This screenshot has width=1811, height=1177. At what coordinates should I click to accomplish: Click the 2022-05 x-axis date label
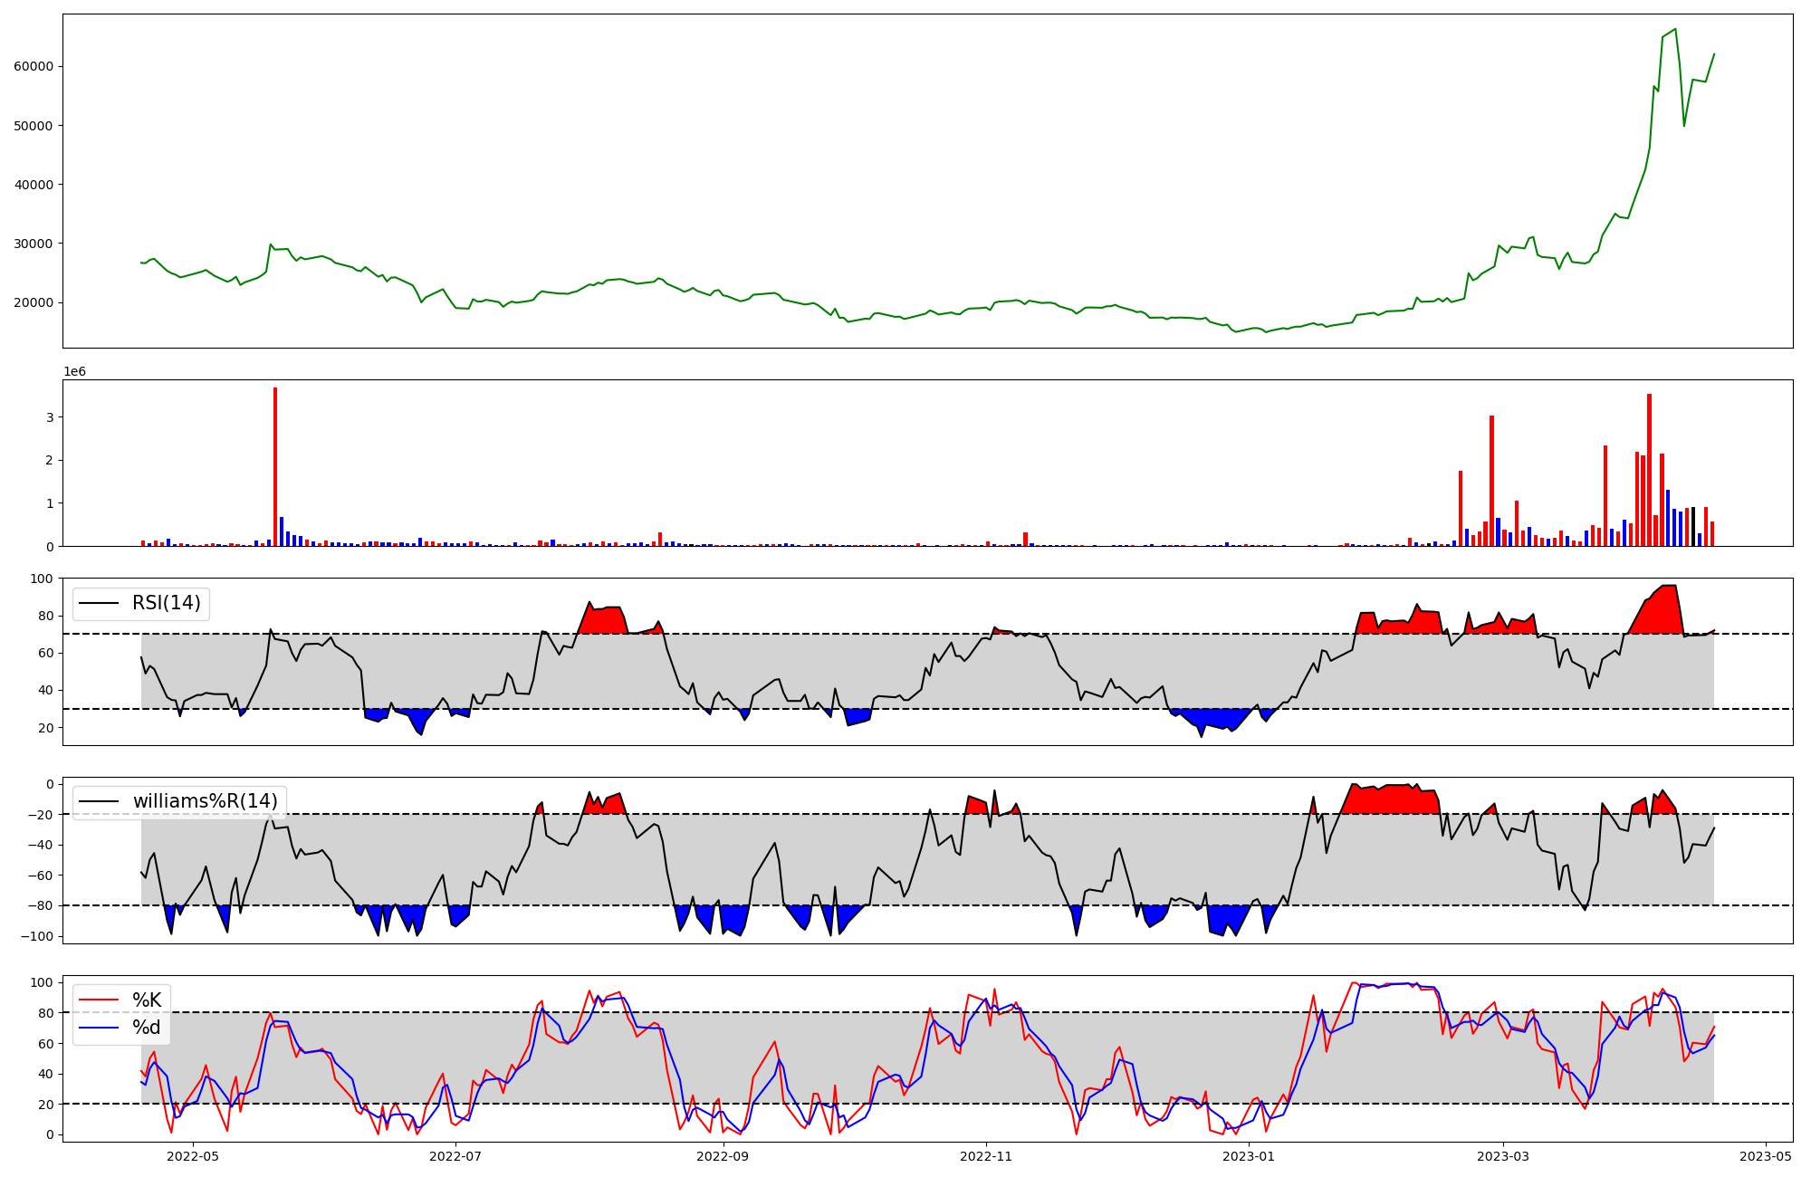point(193,1156)
